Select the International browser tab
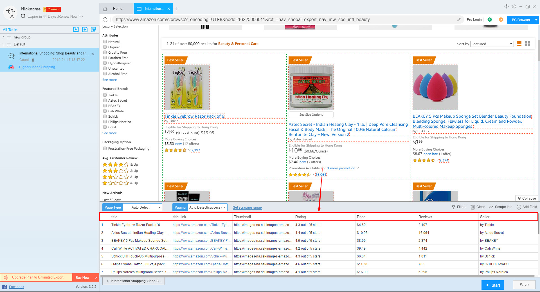The height and width of the screenshot is (292, 540). pyautogui.click(x=154, y=9)
